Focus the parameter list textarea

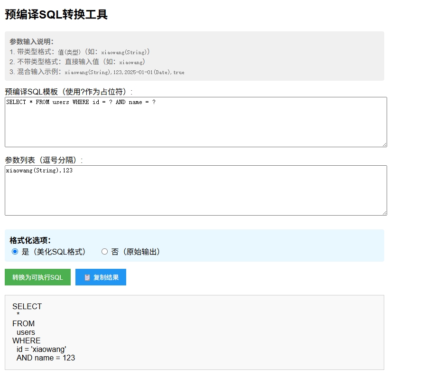196,190
